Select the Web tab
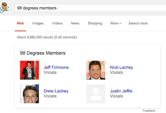Screen dimensions: 166x113 tap(20, 23)
